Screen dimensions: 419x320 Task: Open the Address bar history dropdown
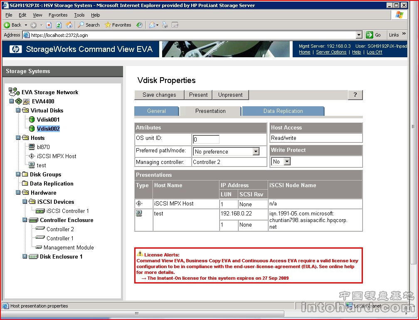click(359, 35)
